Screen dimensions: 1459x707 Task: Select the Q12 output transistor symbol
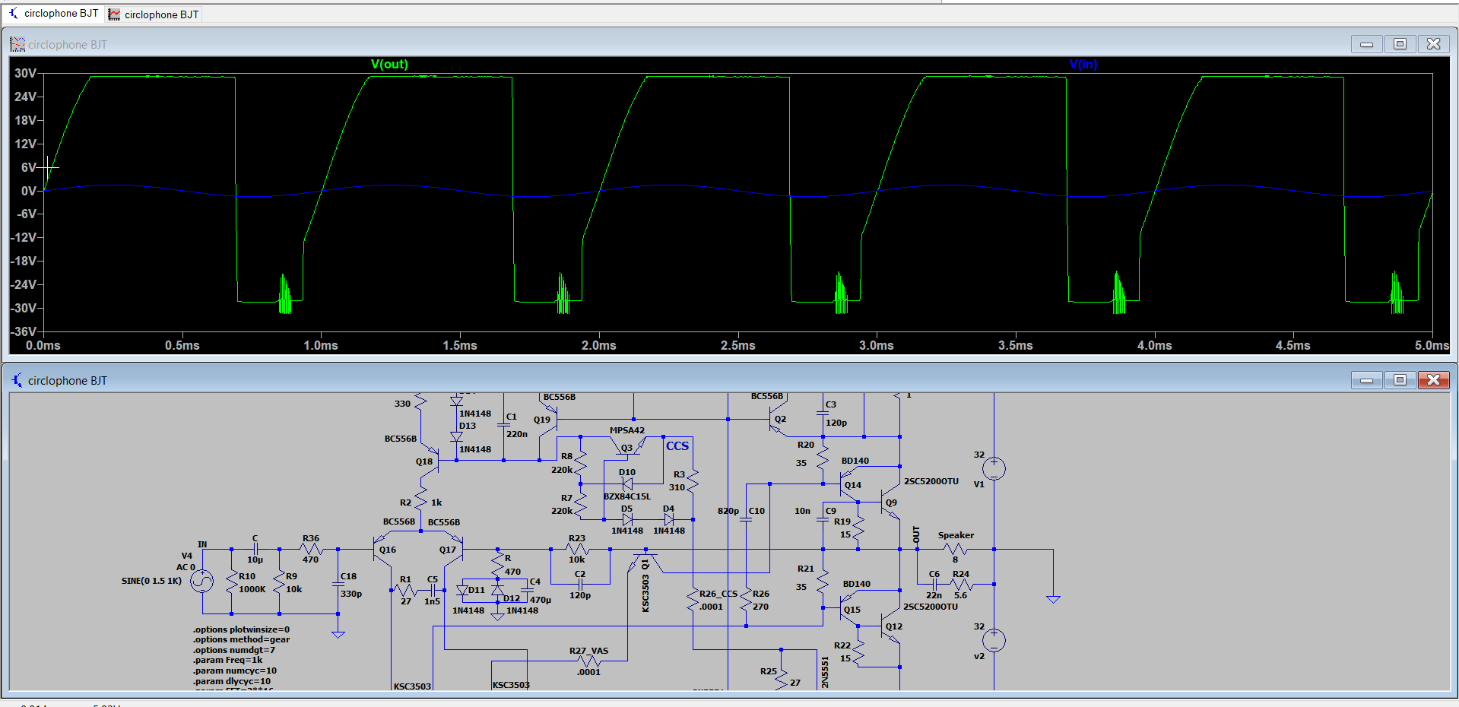(x=890, y=628)
